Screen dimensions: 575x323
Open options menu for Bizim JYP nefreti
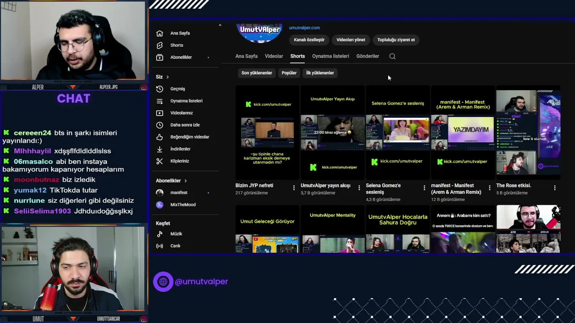coord(294,188)
